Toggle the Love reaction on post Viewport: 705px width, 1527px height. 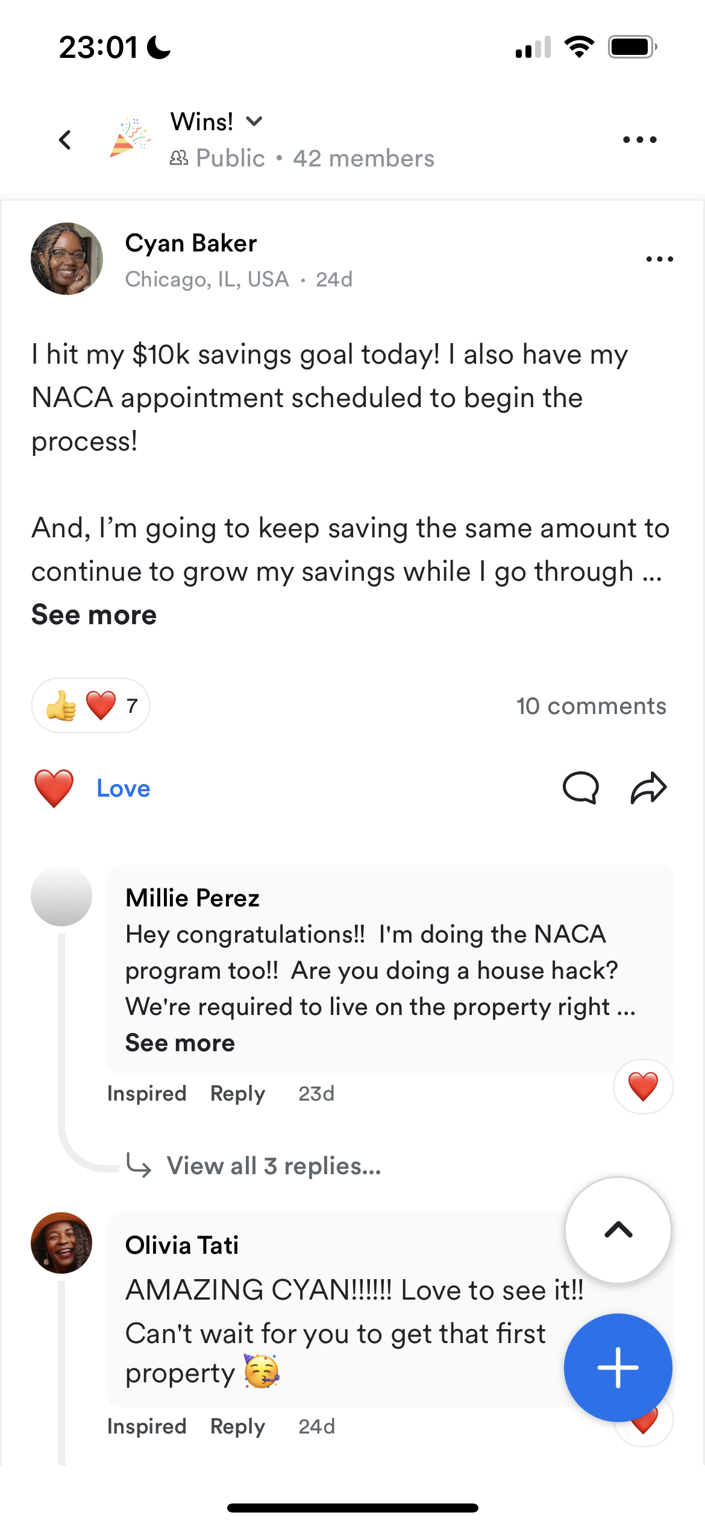92,789
